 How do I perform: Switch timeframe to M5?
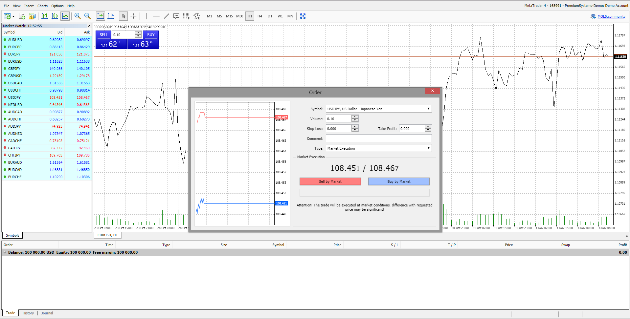coord(219,16)
